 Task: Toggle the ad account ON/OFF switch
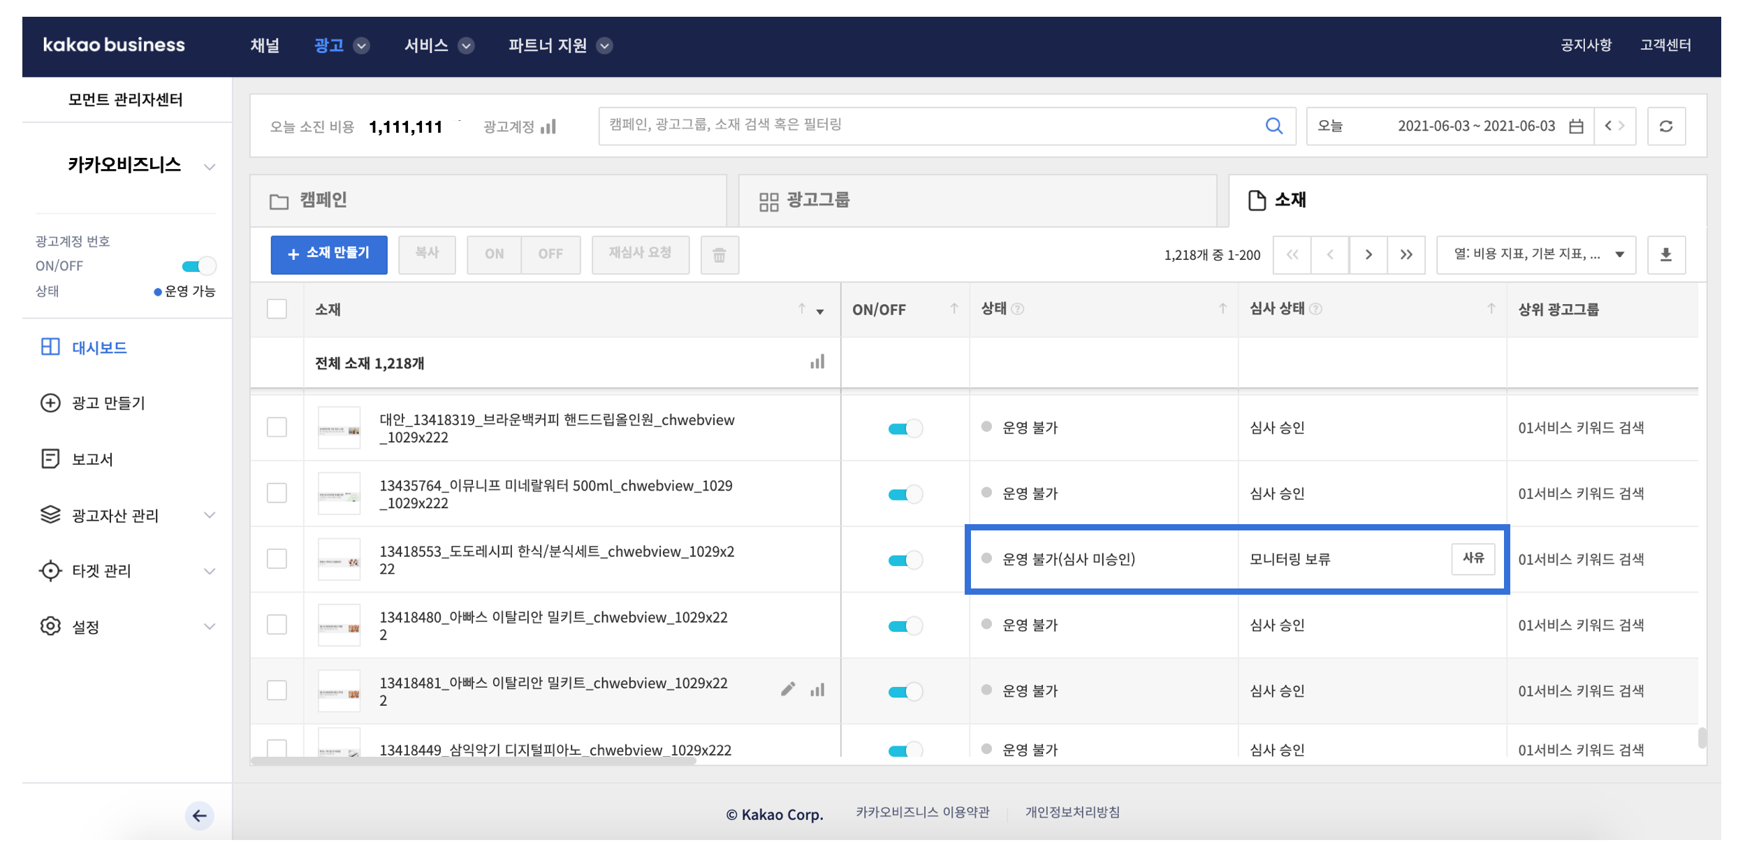coord(198,266)
